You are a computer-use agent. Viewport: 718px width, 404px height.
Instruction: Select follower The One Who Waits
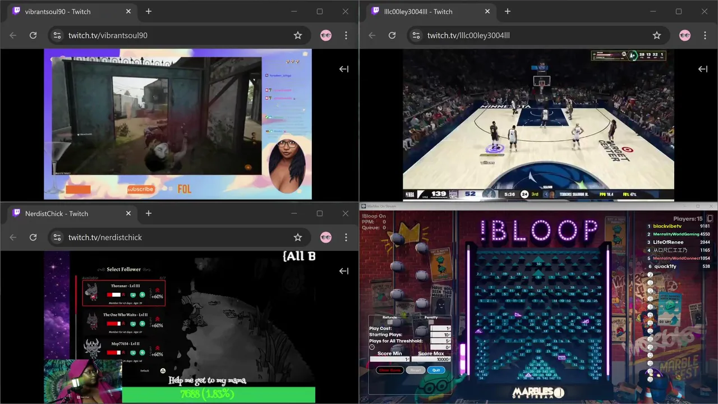tap(124, 323)
